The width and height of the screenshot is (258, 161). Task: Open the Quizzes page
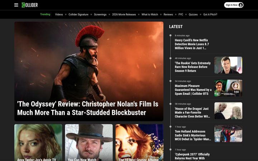[x=193, y=14]
